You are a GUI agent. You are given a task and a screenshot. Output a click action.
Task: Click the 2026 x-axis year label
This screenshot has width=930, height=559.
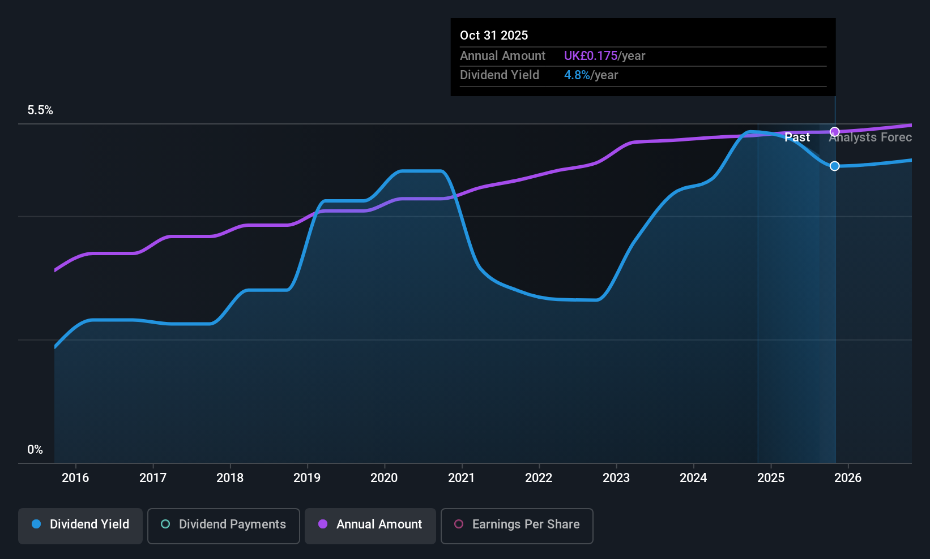[x=848, y=478]
